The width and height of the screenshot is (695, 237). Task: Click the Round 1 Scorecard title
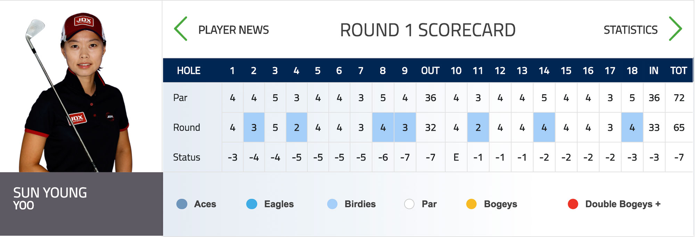pos(428,30)
